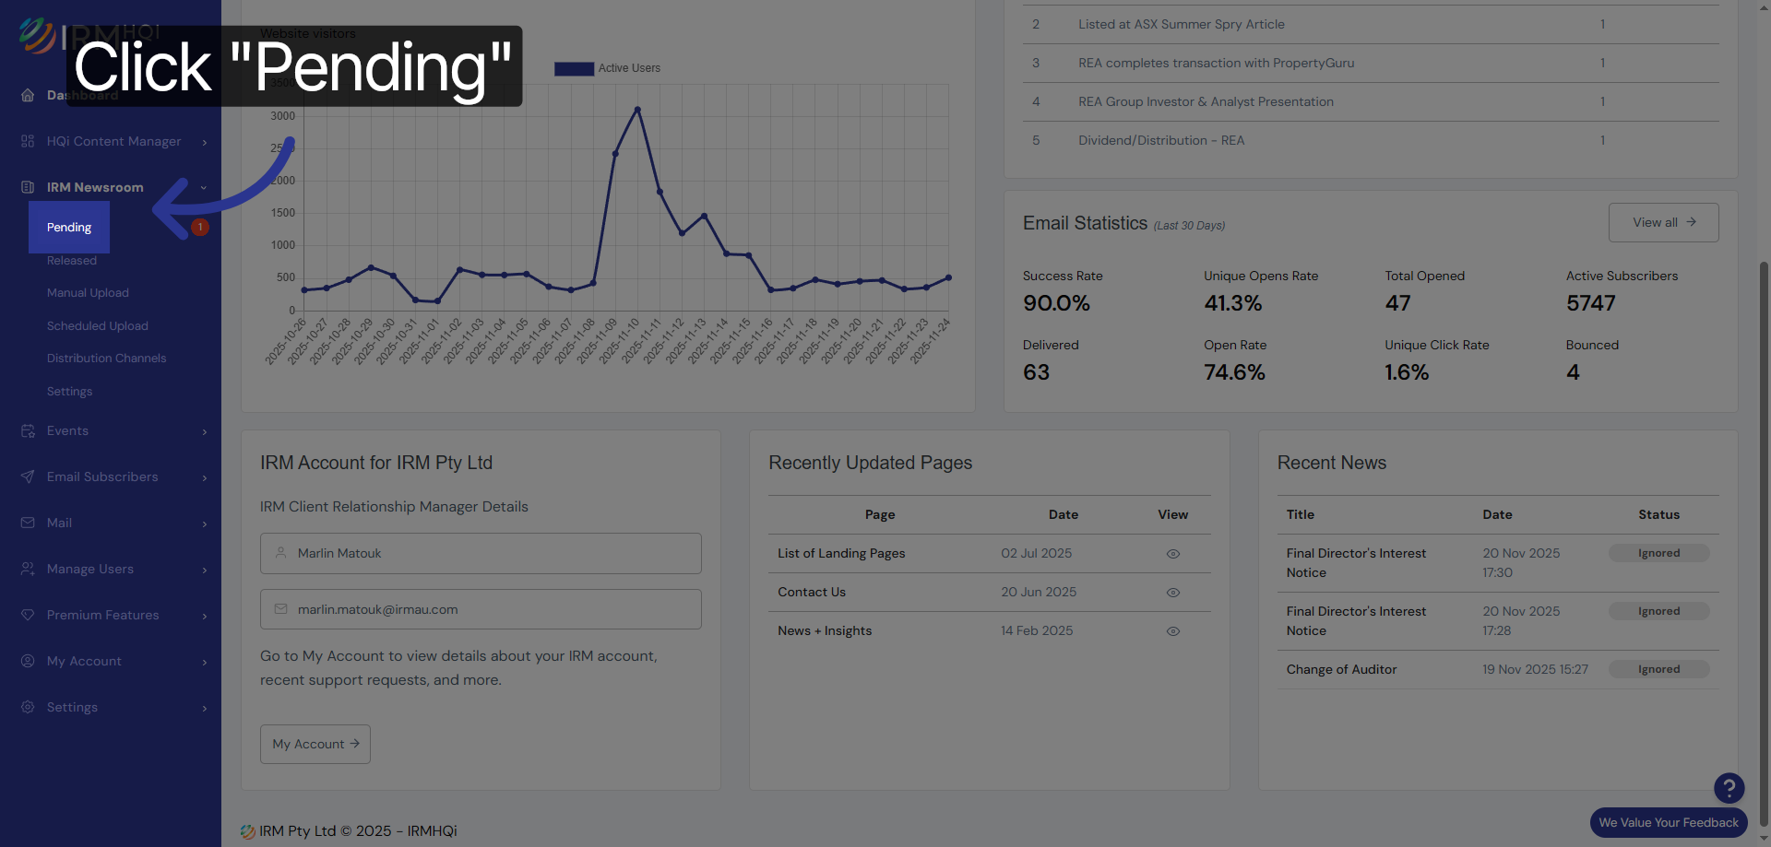Click the My Account person icon
Image resolution: width=1771 pixels, height=847 pixels.
point(28,661)
